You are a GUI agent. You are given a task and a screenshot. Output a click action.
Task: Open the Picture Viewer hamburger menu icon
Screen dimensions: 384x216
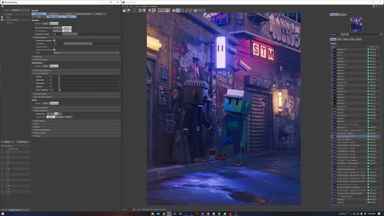pos(124,7)
